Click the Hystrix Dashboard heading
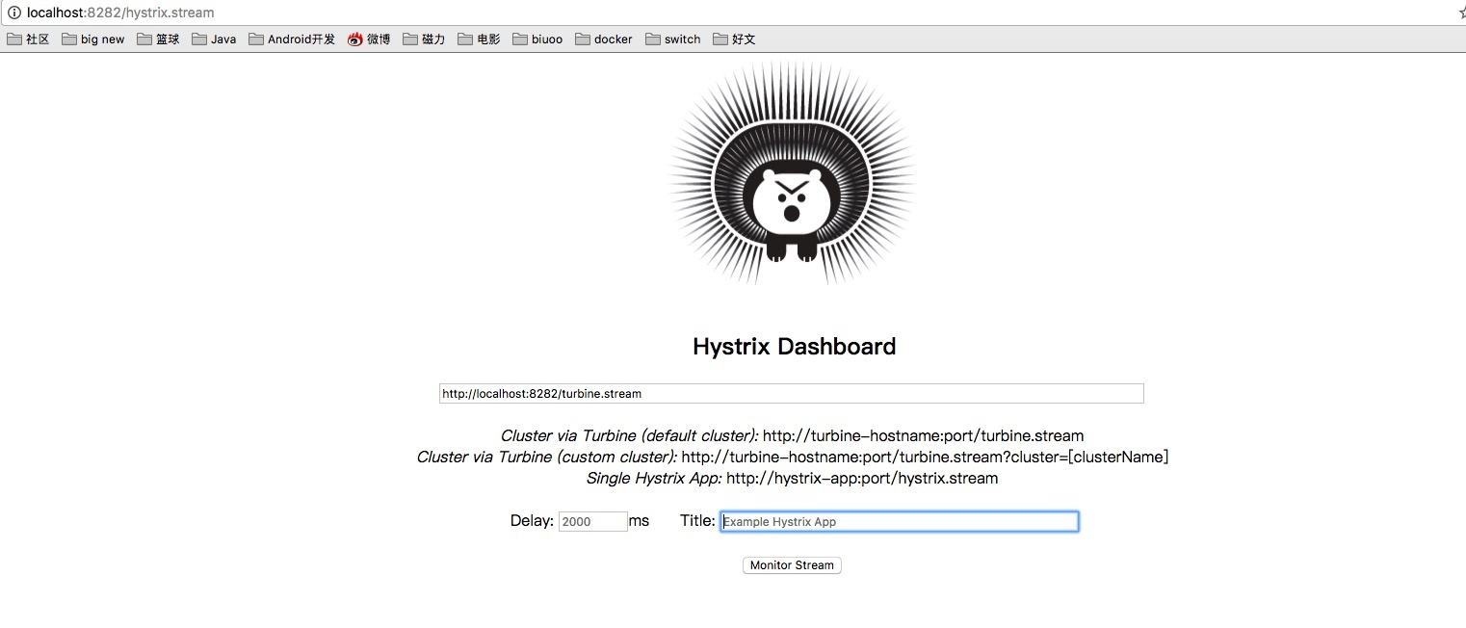Screen dimensions: 1466x628 coord(794,347)
